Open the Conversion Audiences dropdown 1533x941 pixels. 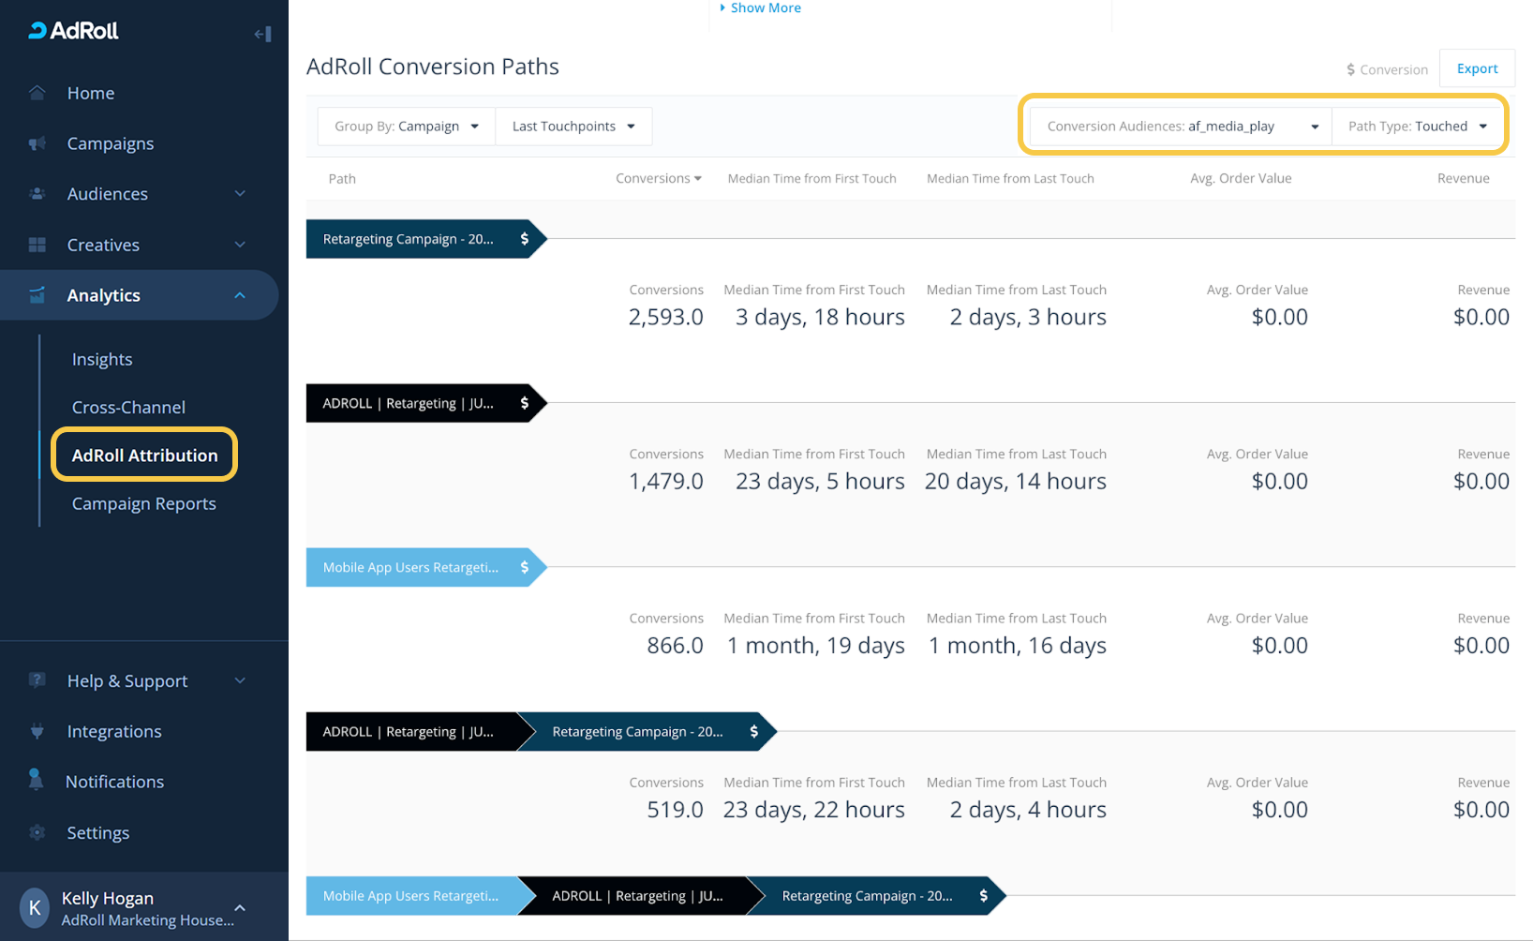(1182, 127)
